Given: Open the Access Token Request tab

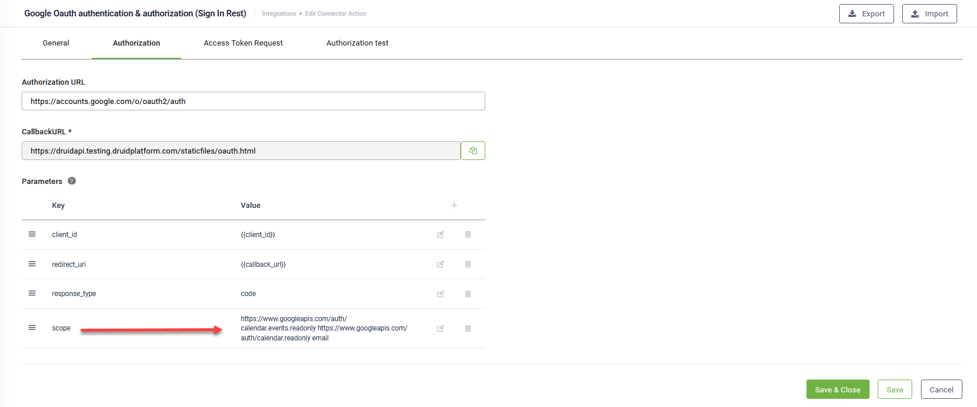Looking at the screenshot, I should (243, 43).
